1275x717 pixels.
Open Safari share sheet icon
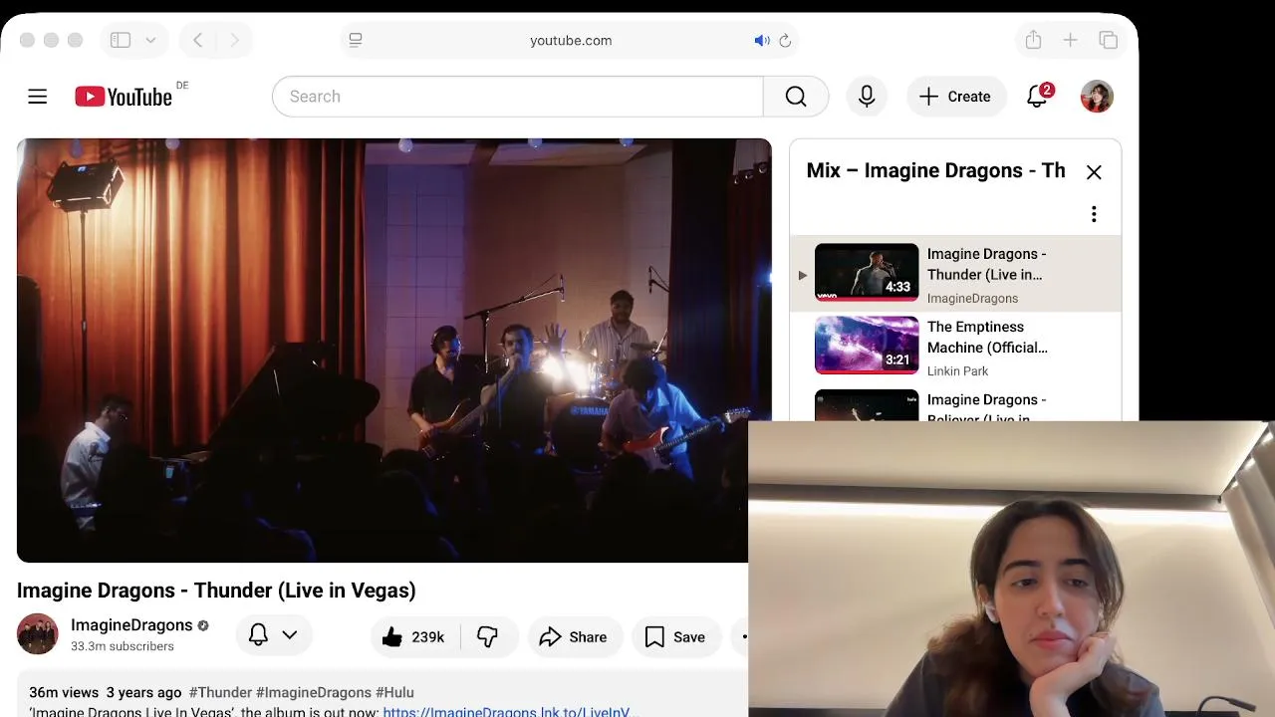1033,40
